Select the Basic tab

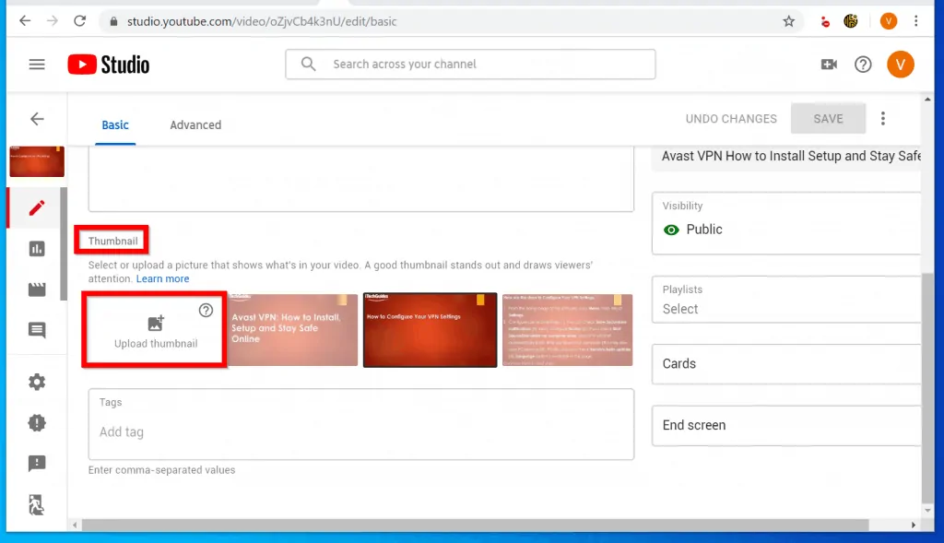[x=115, y=125]
